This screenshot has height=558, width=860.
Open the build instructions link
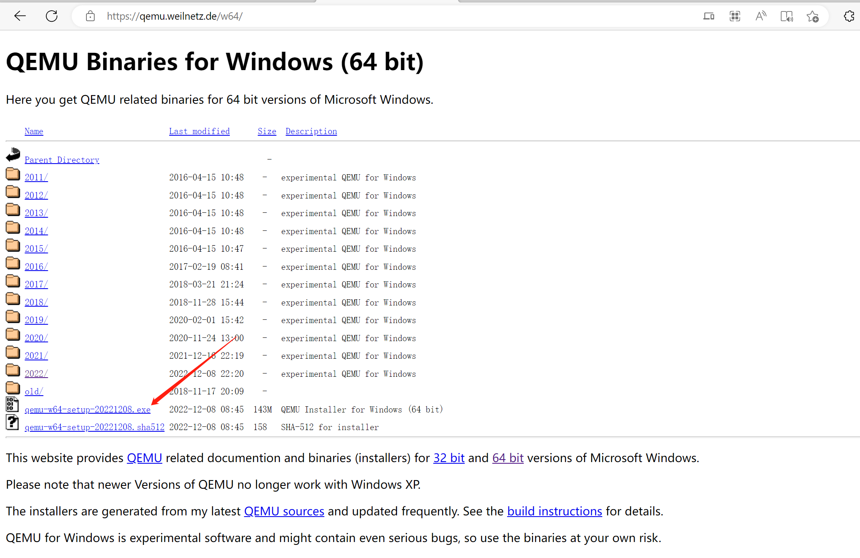click(x=554, y=511)
